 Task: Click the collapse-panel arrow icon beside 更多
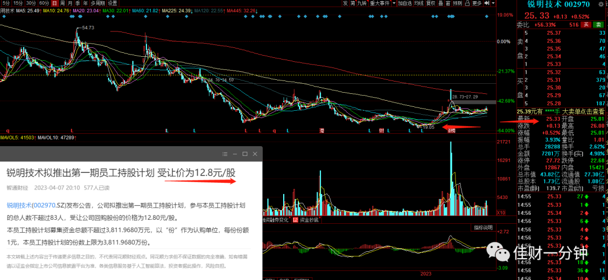pos(487,3)
